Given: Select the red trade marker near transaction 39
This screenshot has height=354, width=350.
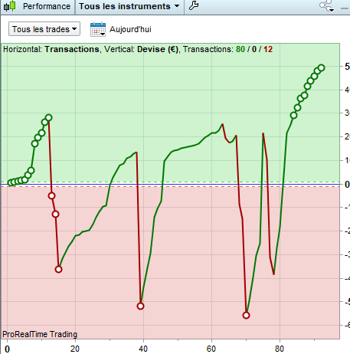Looking at the screenshot, I should point(140,306).
